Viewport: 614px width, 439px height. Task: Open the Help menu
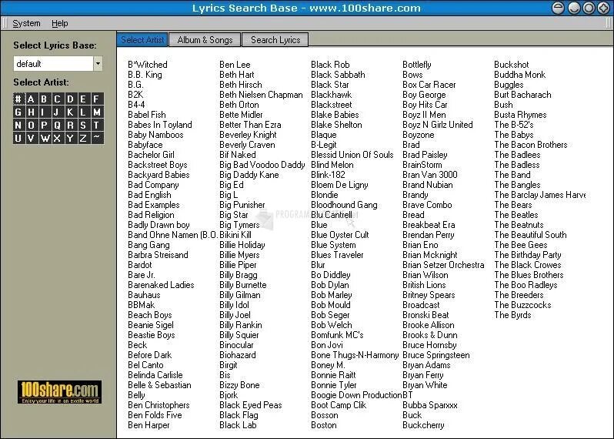click(x=60, y=24)
